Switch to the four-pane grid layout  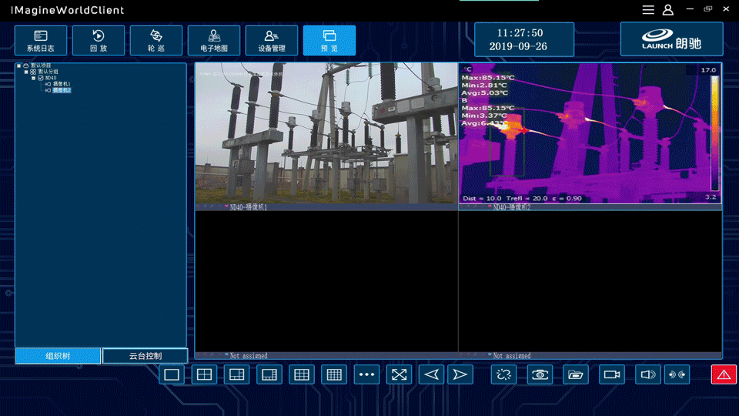tap(204, 374)
